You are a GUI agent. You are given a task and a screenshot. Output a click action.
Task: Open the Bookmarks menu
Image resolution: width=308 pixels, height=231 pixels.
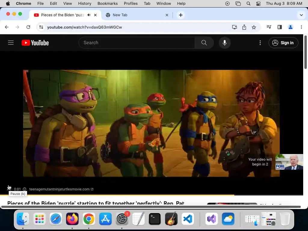point(107,3)
